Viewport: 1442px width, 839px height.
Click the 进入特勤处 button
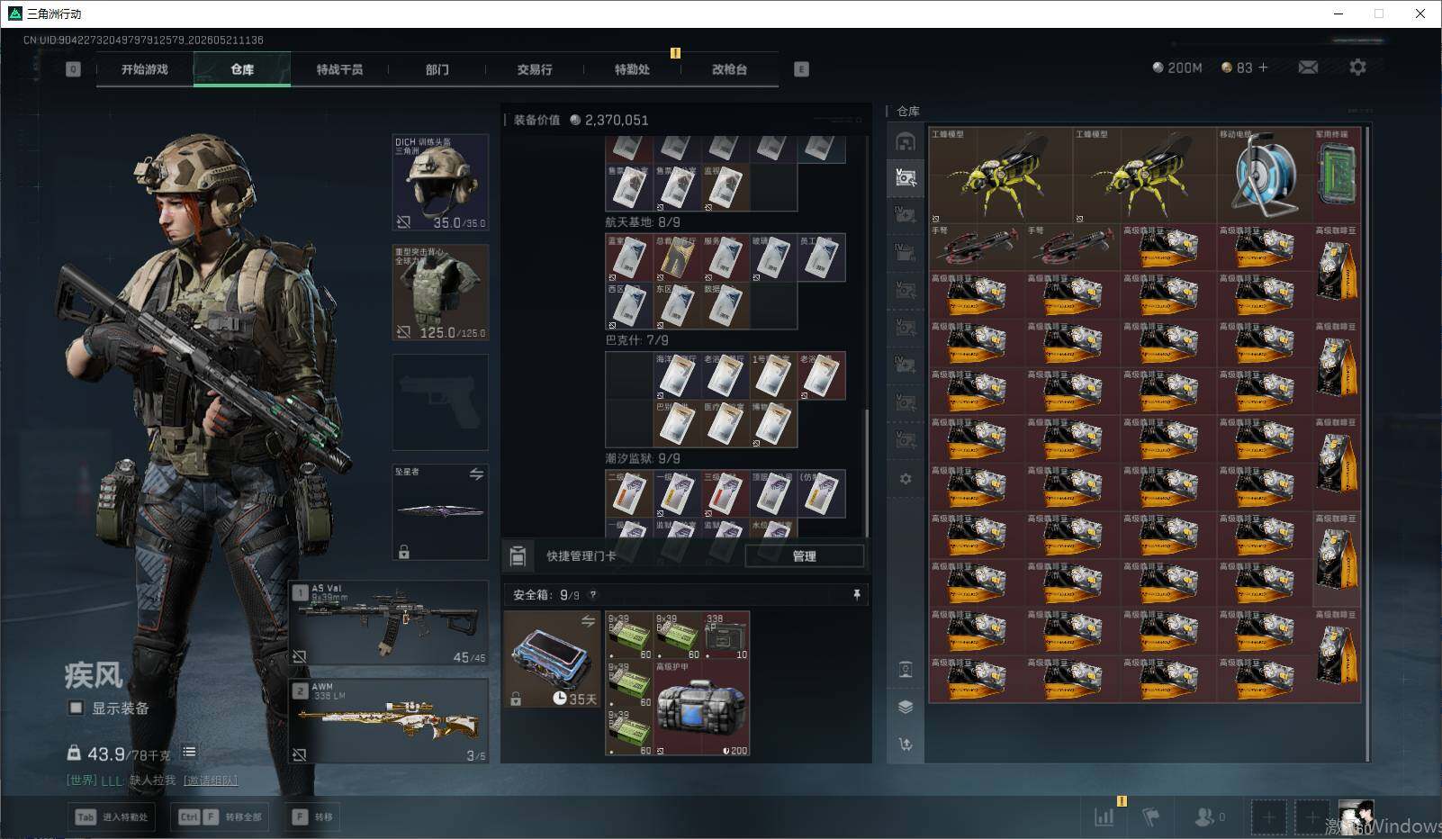coord(112,816)
